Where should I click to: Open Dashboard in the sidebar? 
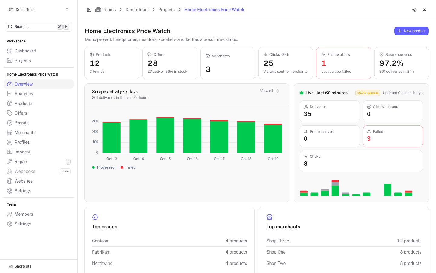[x=38, y=51]
